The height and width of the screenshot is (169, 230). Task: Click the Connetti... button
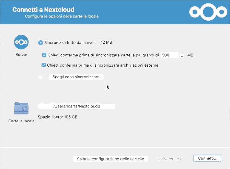[208, 158]
